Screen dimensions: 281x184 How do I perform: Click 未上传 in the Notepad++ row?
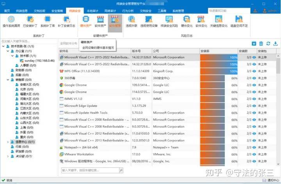tap(262, 147)
